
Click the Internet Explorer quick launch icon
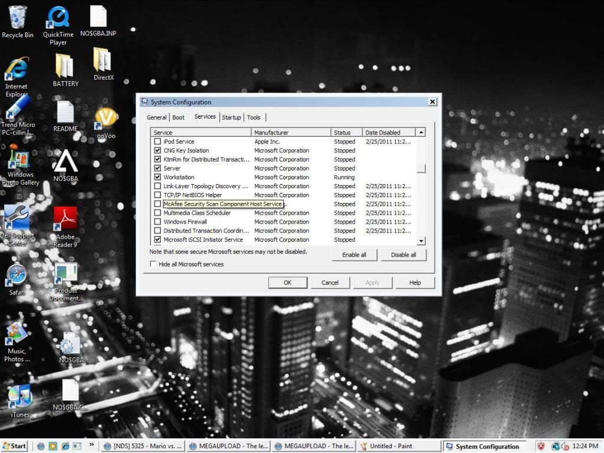65,446
